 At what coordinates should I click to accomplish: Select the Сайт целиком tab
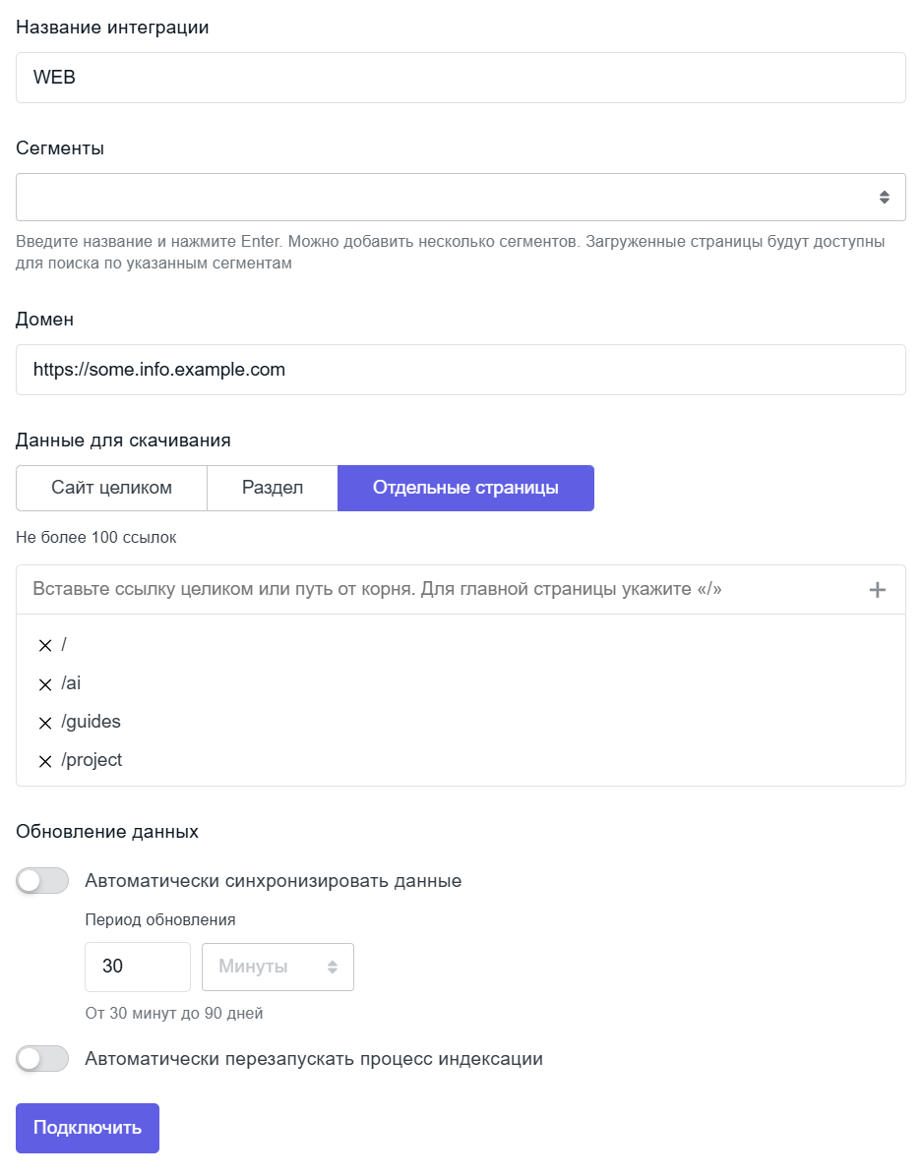(x=111, y=488)
